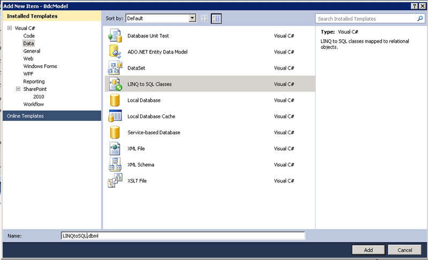Select the XSLT File template name
This screenshot has height=260, width=428.
pyautogui.click(x=137, y=181)
